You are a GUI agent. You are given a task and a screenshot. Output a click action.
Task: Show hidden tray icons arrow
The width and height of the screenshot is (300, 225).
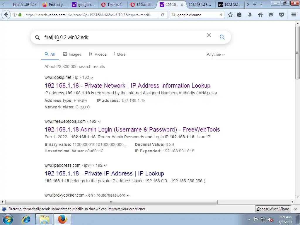click(249, 220)
